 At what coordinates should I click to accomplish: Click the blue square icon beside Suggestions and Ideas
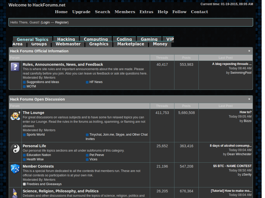[24, 82]
